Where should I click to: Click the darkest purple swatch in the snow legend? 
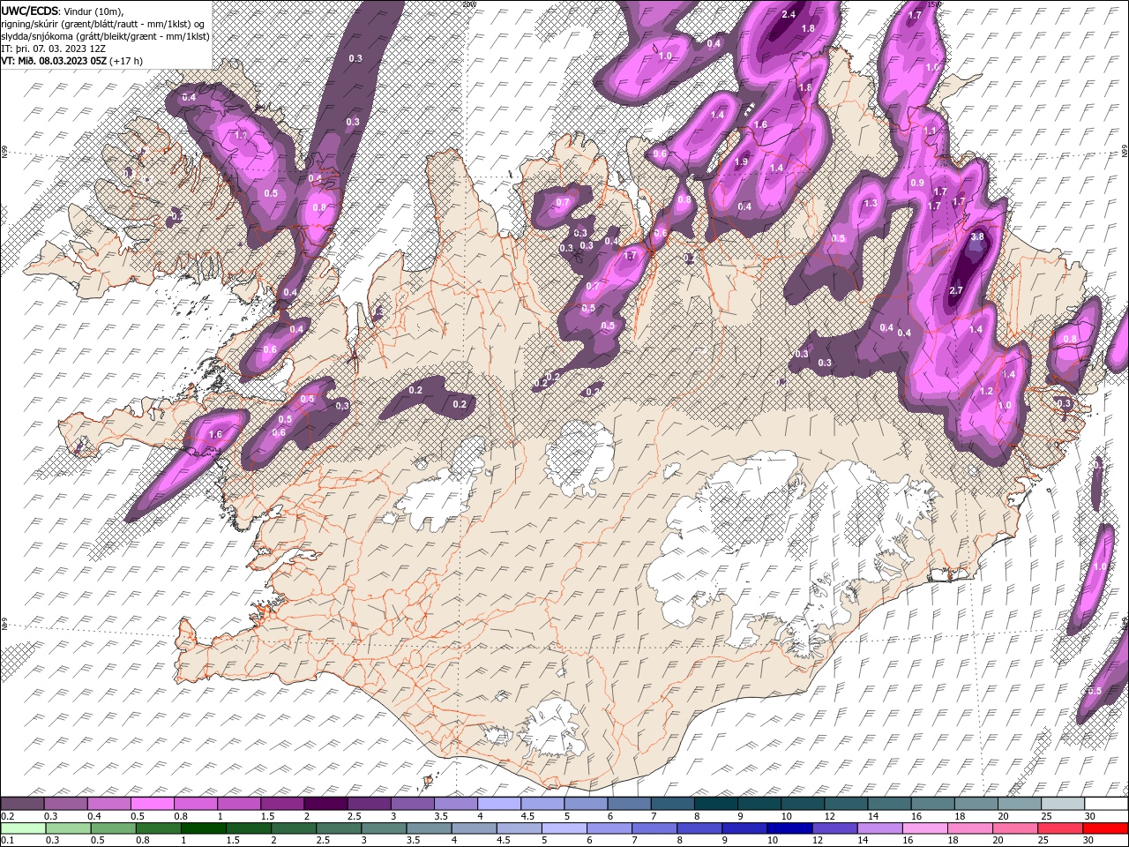click(x=325, y=804)
